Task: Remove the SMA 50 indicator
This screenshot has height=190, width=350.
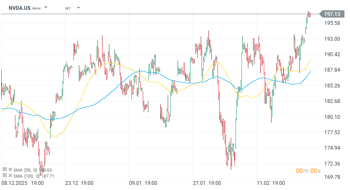Action: [10, 170]
